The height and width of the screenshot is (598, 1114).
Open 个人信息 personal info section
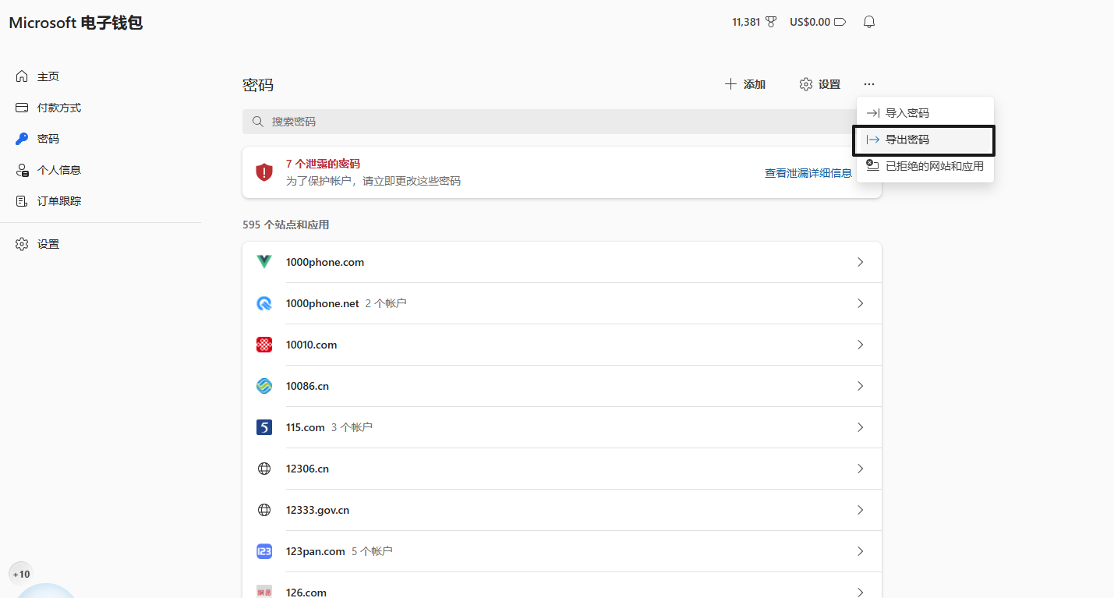click(59, 170)
